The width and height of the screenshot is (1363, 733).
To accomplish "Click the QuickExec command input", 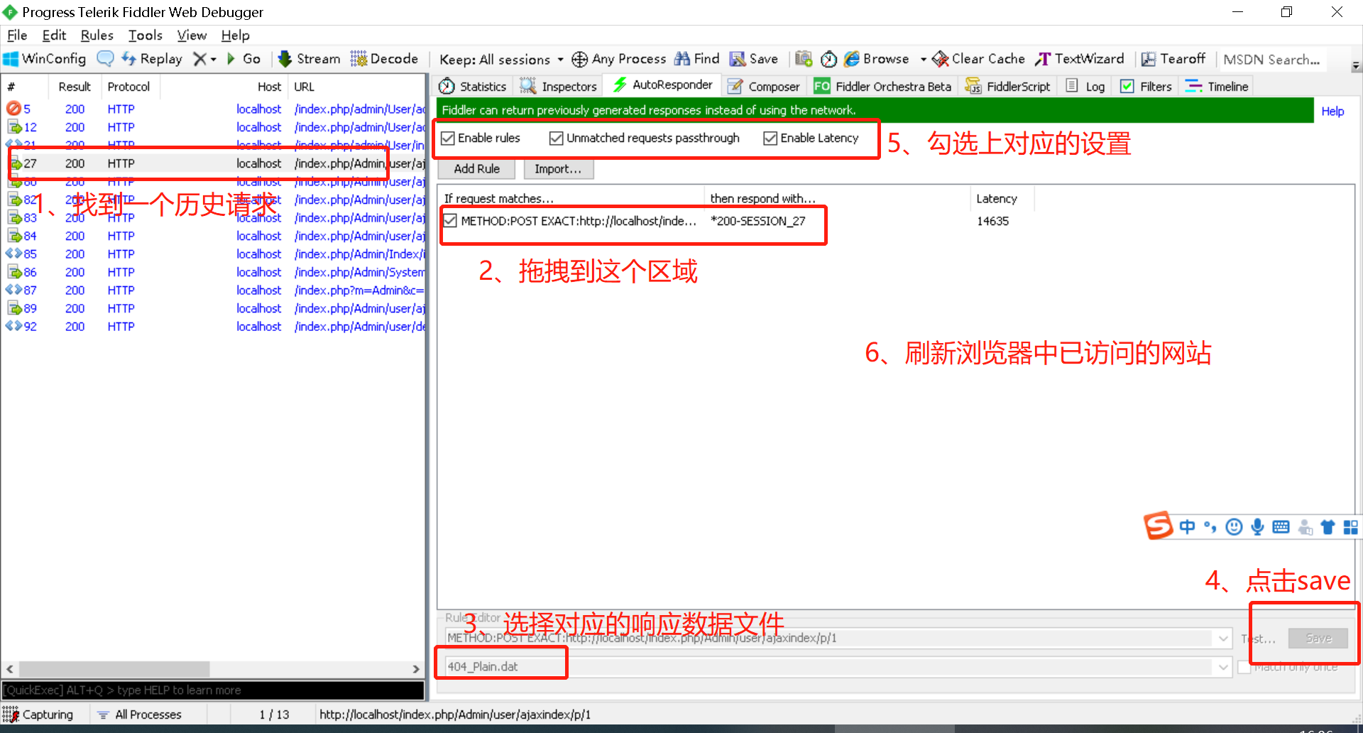I will point(212,690).
